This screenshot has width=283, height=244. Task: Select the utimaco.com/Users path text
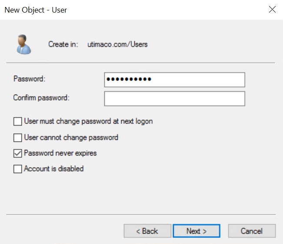tap(117, 44)
